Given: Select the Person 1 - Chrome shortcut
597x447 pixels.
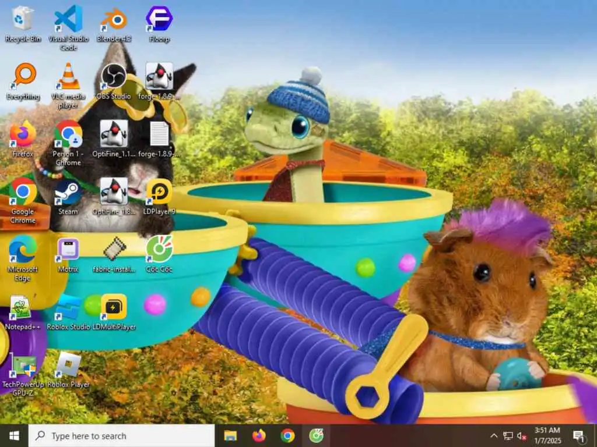Looking at the screenshot, I should 69,143.
